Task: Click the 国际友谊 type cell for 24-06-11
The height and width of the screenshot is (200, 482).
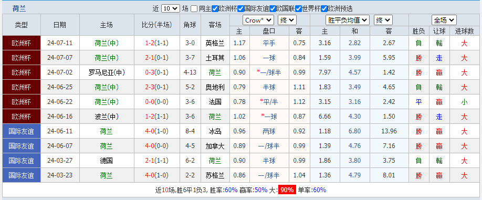Action: pyautogui.click(x=21, y=131)
